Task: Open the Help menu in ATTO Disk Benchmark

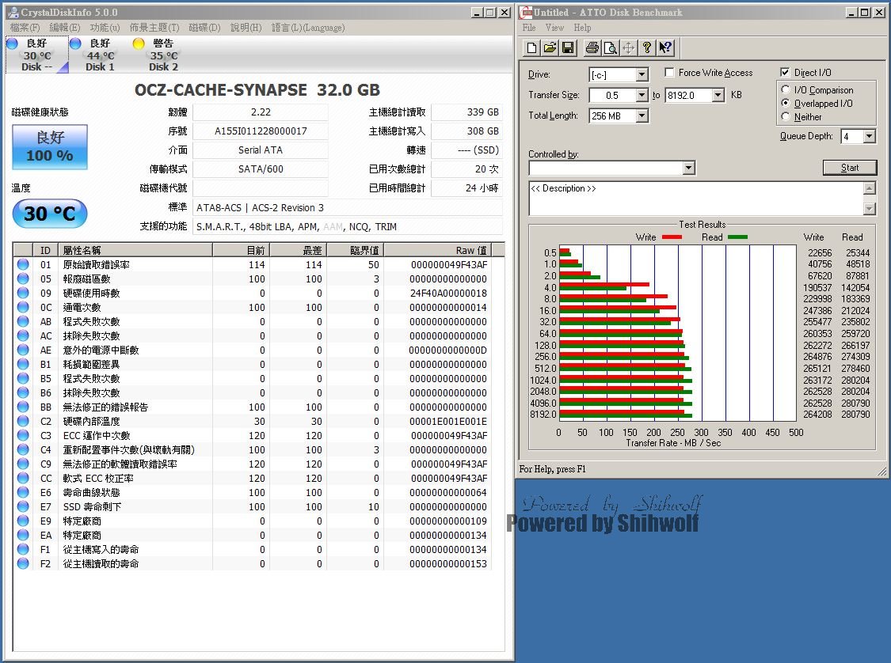Action: (x=582, y=27)
